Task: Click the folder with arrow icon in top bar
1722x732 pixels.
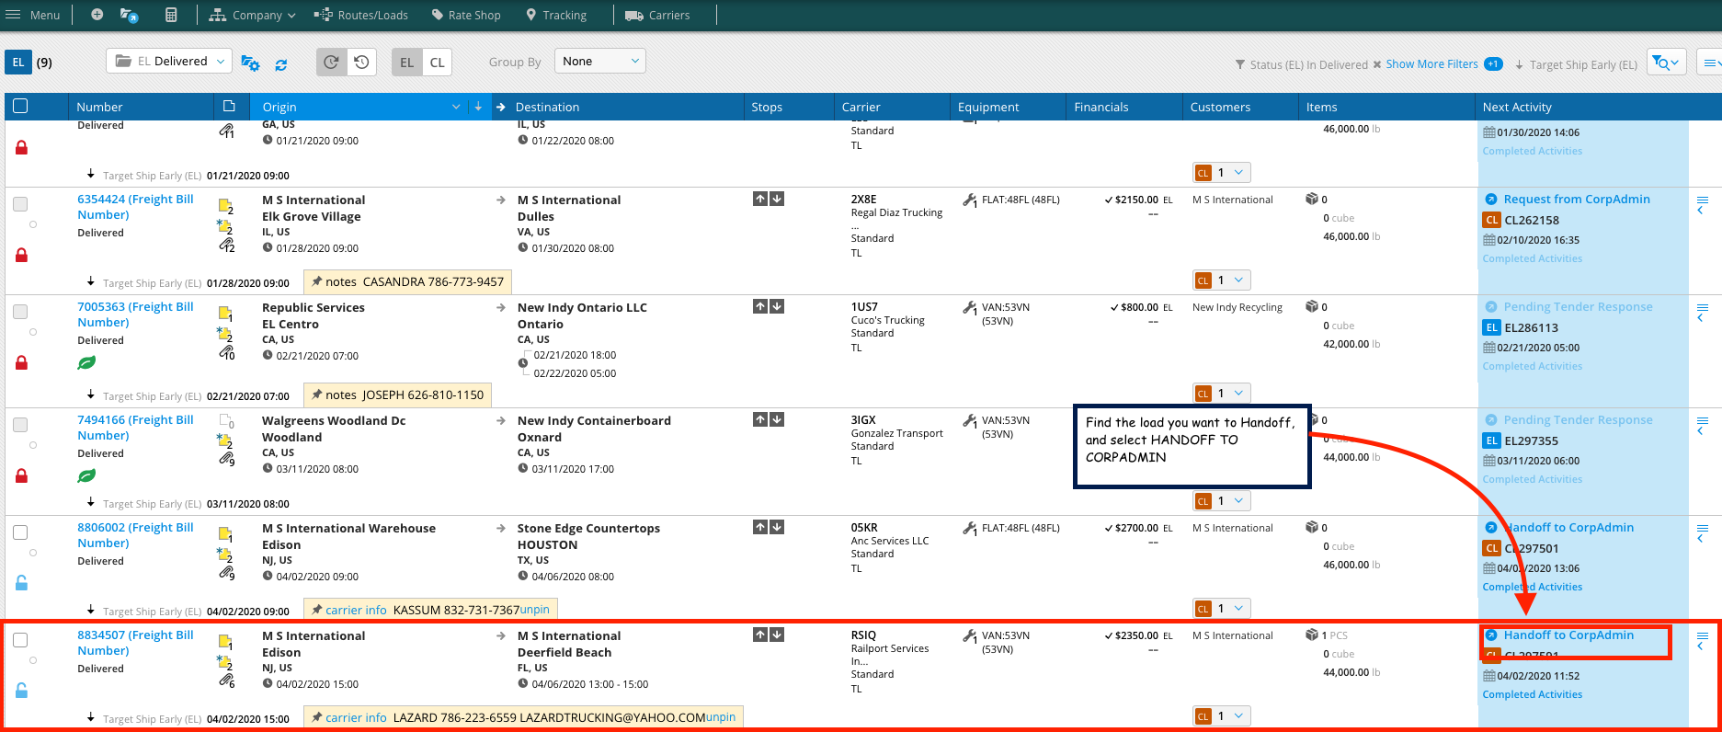Action: pyautogui.click(x=130, y=15)
